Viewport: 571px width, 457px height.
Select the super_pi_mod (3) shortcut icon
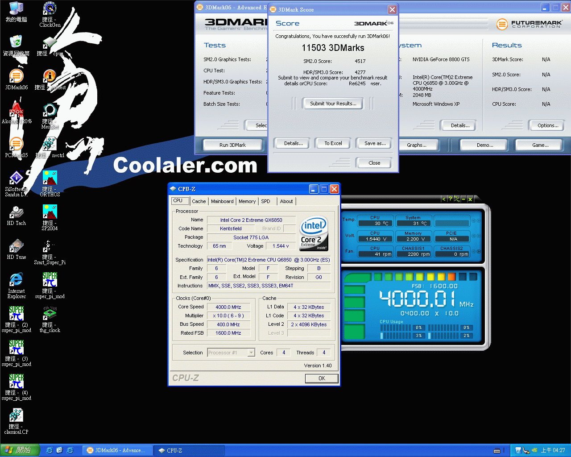coord(16,353)
